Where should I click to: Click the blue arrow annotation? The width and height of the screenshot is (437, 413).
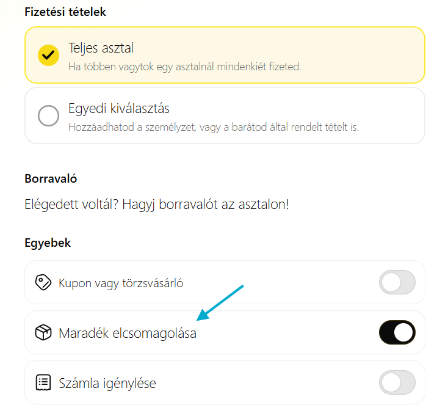221,302
